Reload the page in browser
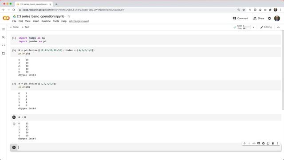 [x=14, y=10]
